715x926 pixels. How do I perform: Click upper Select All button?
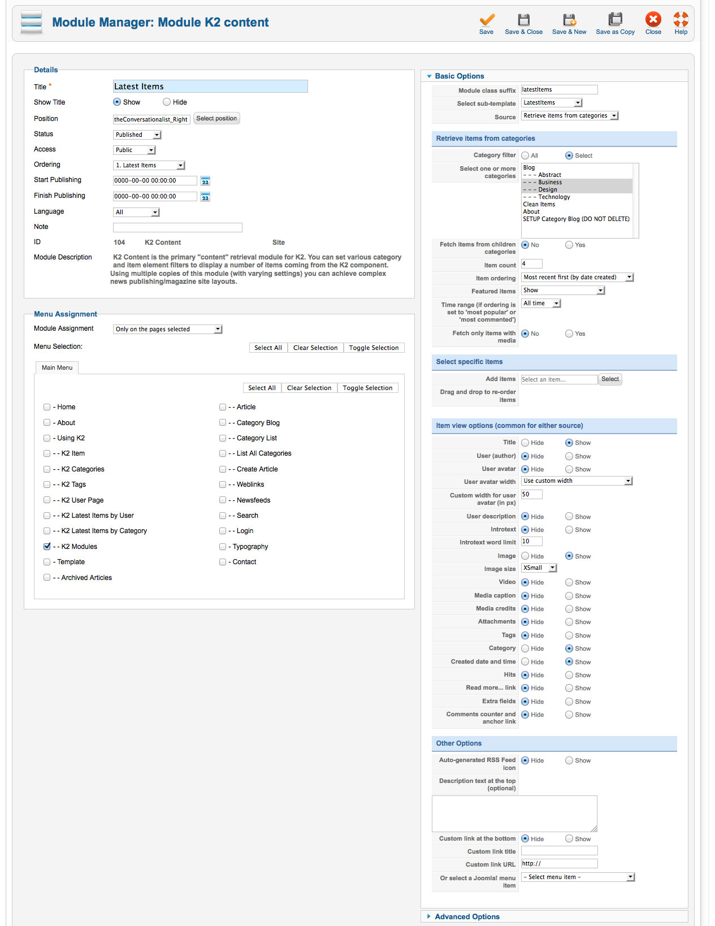[268, 348]
